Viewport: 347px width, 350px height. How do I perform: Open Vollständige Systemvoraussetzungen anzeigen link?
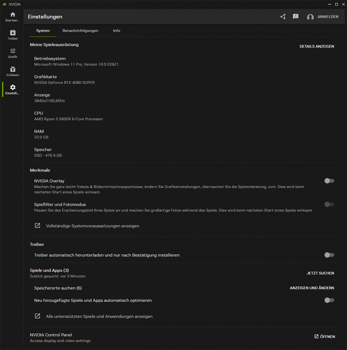tap(93, 226)
